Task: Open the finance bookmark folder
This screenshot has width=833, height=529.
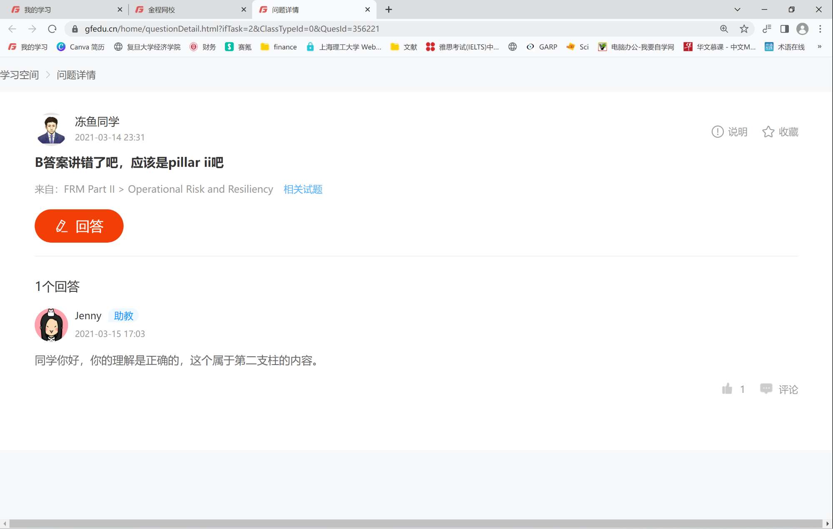Action: coord(279,47)
